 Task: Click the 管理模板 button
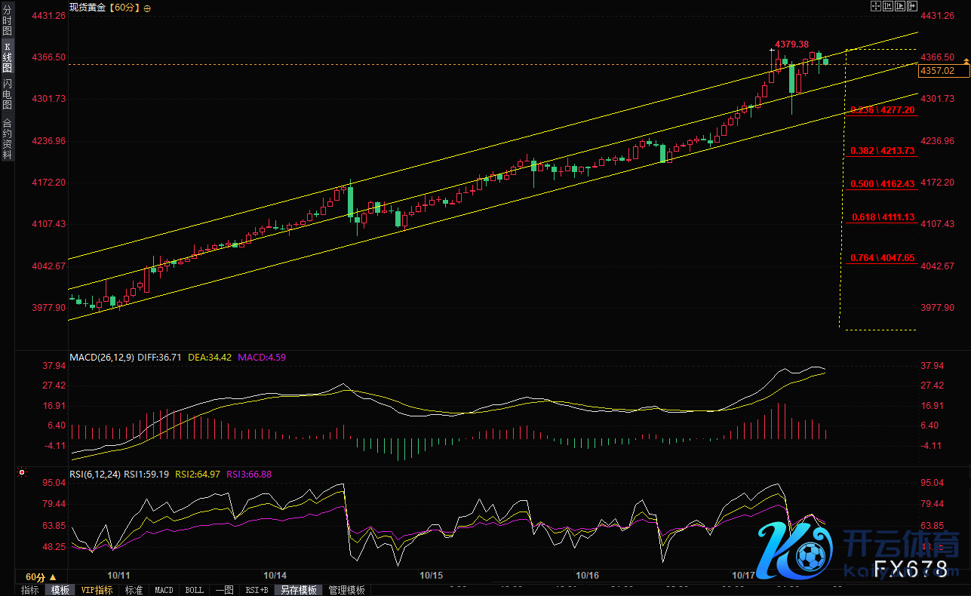347,590
